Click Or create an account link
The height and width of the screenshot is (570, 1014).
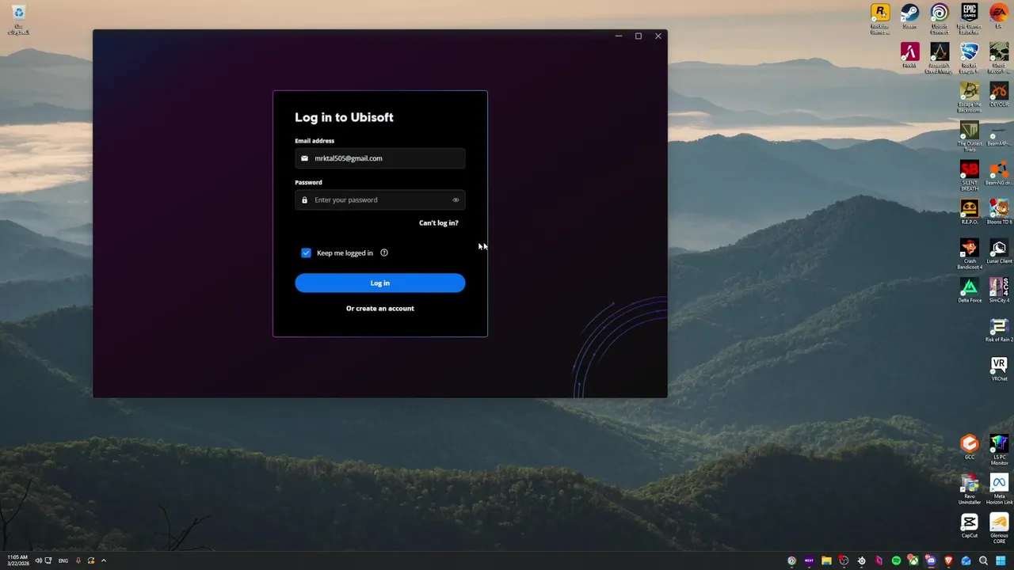(379, 308)
